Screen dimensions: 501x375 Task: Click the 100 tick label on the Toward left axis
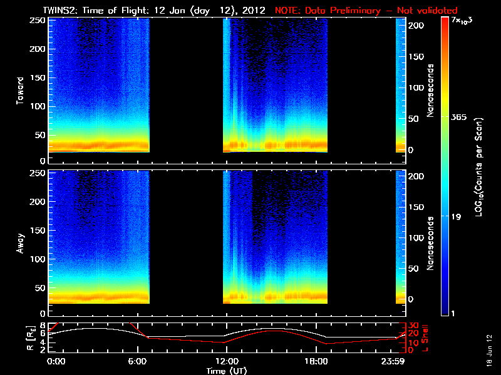[x=38, y=106]
